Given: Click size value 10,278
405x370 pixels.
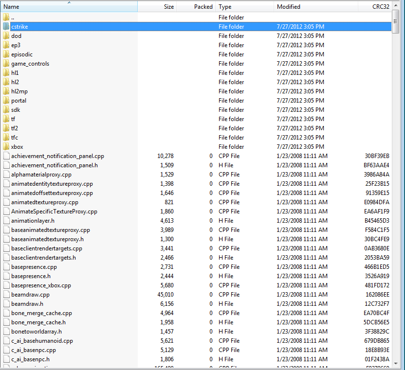Looking at the screenshot, I should coord(166,156).
